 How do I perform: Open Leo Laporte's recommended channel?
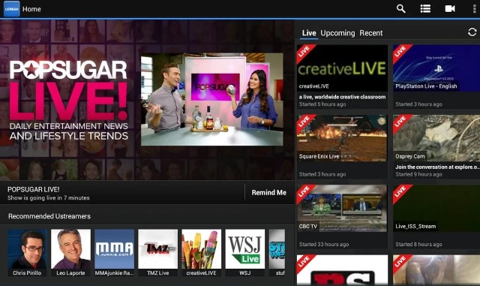(70, 252)
